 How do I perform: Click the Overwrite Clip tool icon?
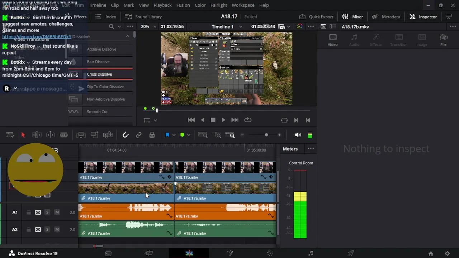94,135
